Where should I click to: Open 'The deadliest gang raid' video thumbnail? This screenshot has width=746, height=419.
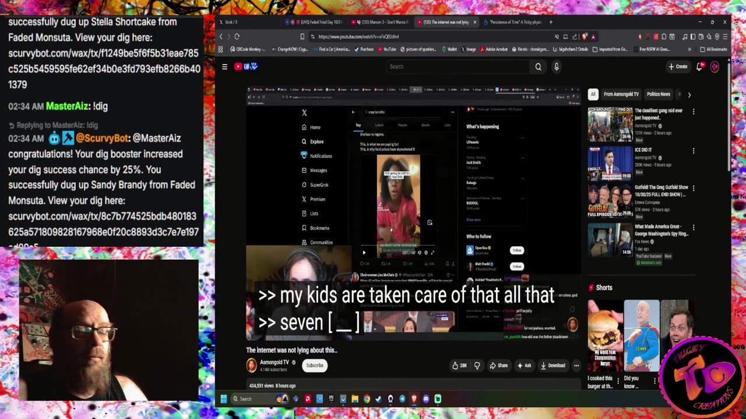(610, 124)
